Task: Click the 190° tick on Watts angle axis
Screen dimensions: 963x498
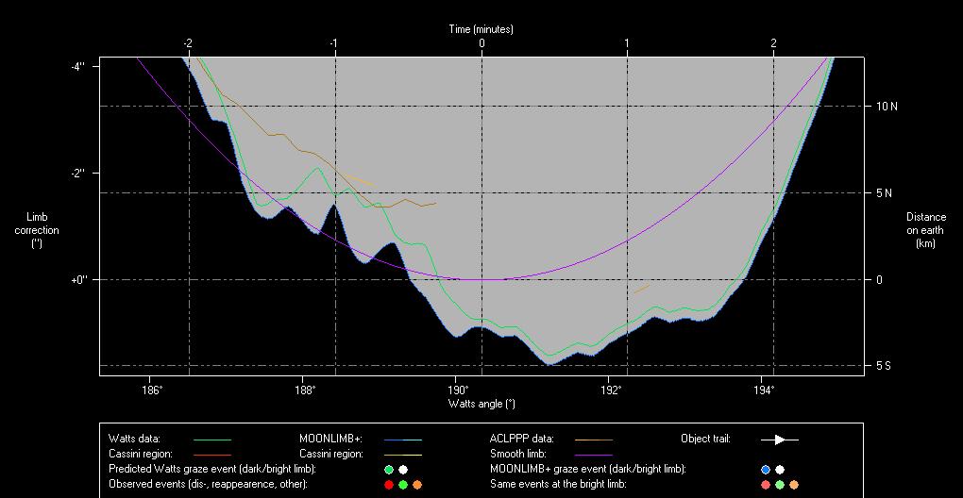Action: (x=458, y=389)
